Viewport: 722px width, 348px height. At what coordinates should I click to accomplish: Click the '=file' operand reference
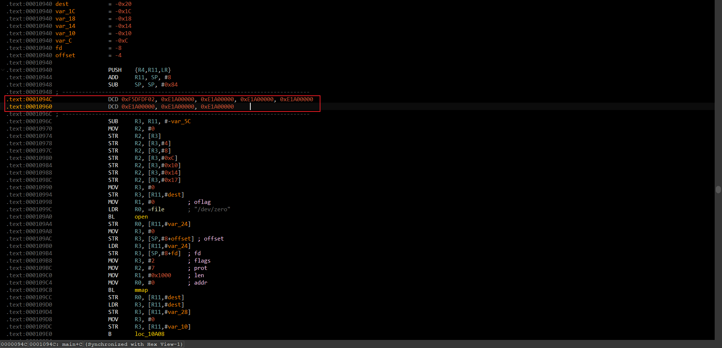tap(156, 209)
